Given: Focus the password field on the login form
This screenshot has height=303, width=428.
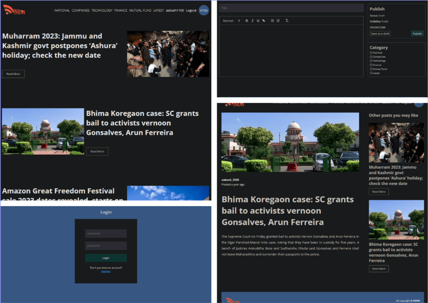Looking at the screenshot, I should pyautogui.click(x=106, y=246).
